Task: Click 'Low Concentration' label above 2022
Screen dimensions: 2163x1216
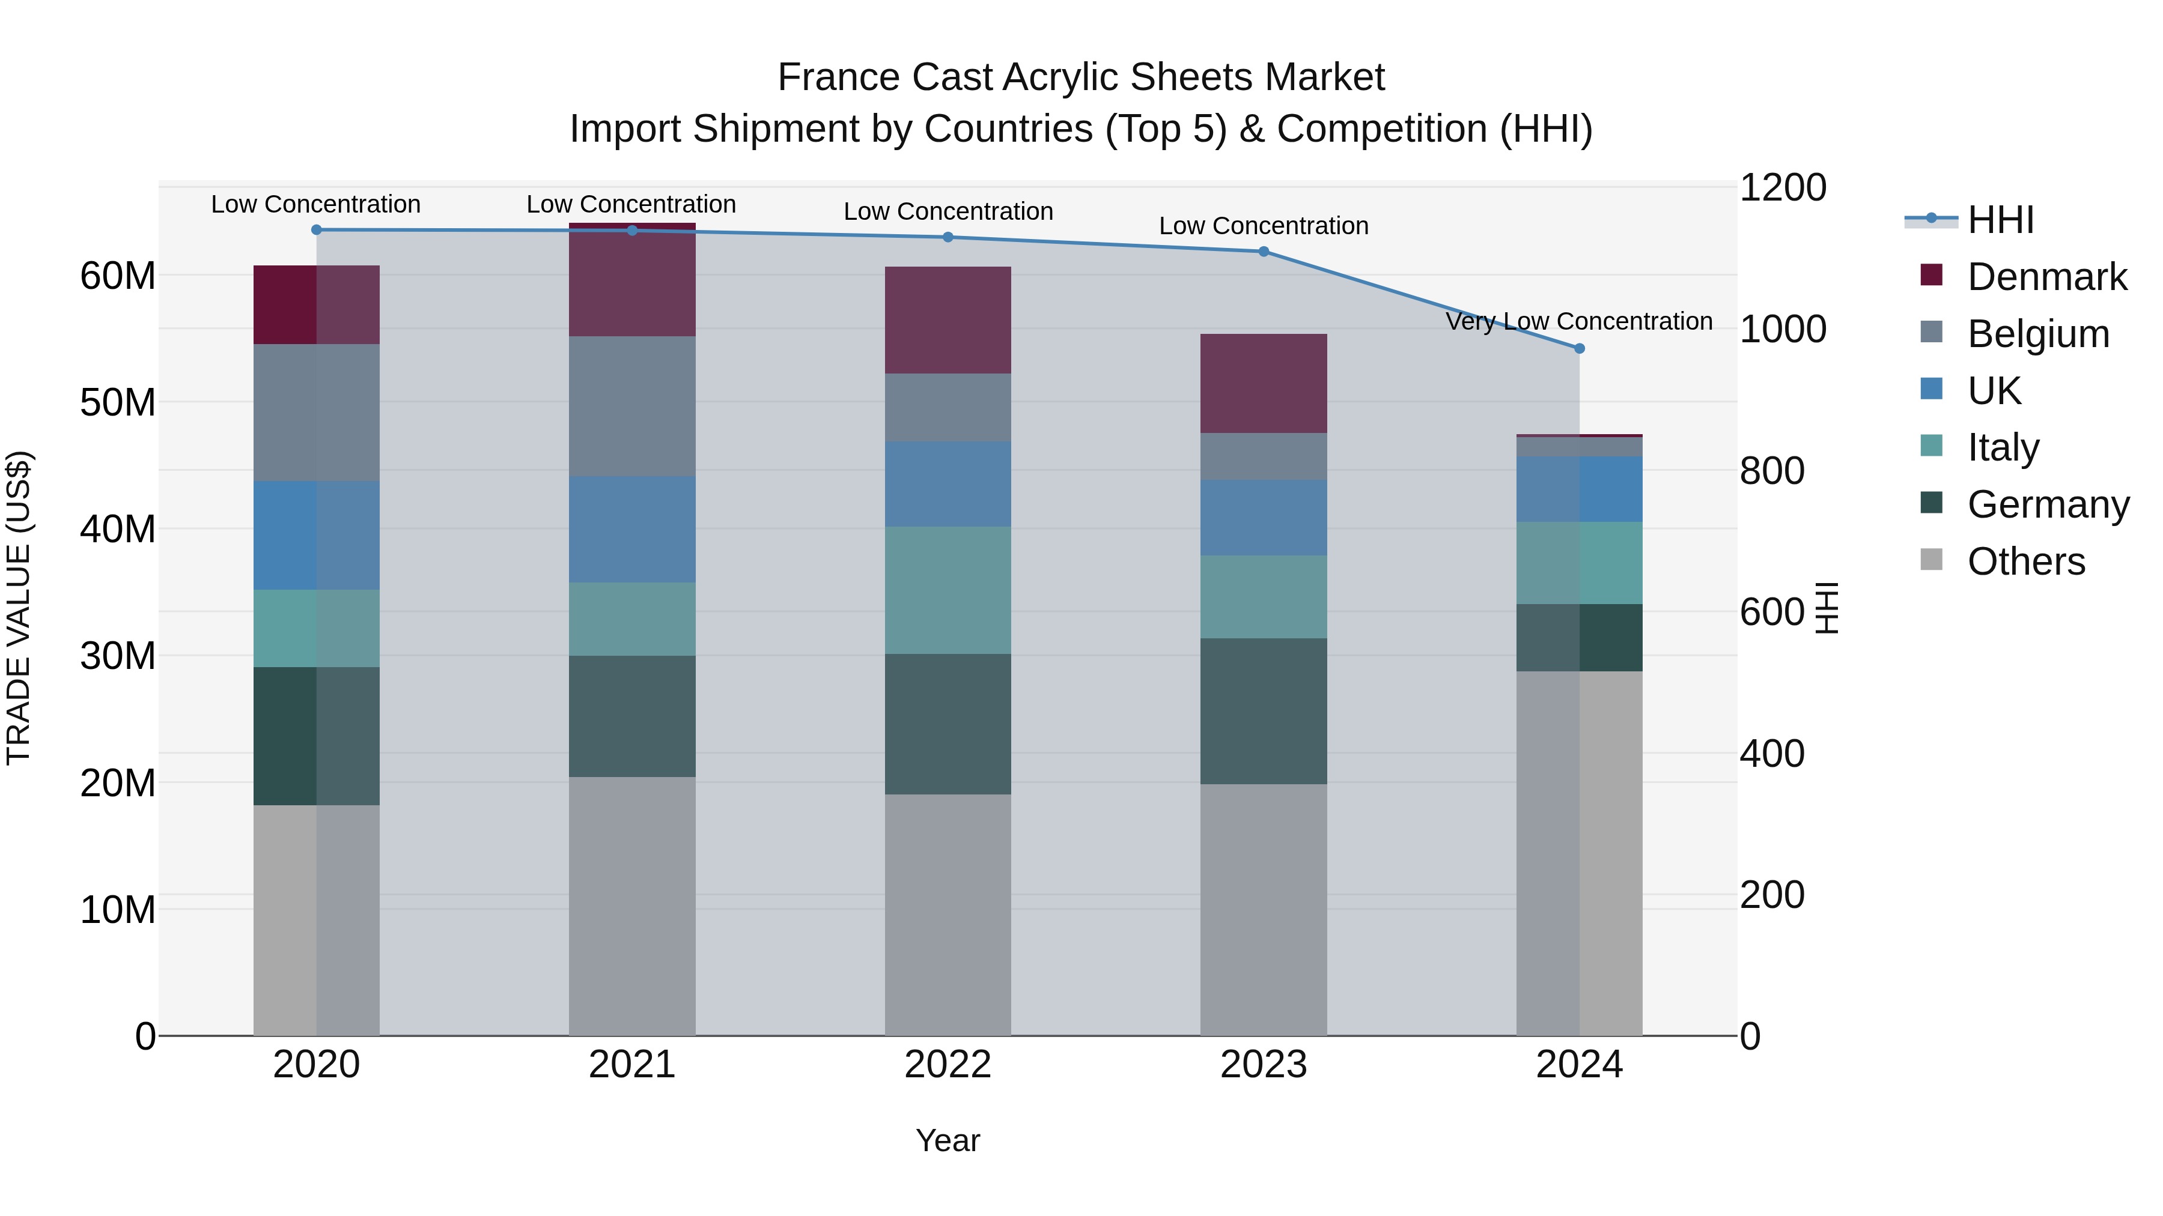Action: point(948,211)
